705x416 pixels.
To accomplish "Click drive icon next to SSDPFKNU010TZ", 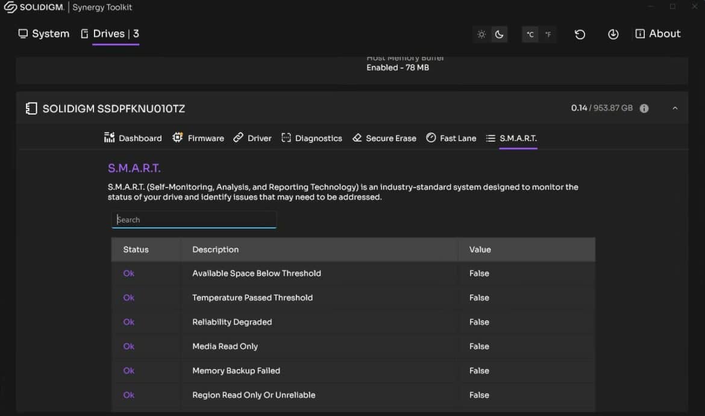I will 31,109.
